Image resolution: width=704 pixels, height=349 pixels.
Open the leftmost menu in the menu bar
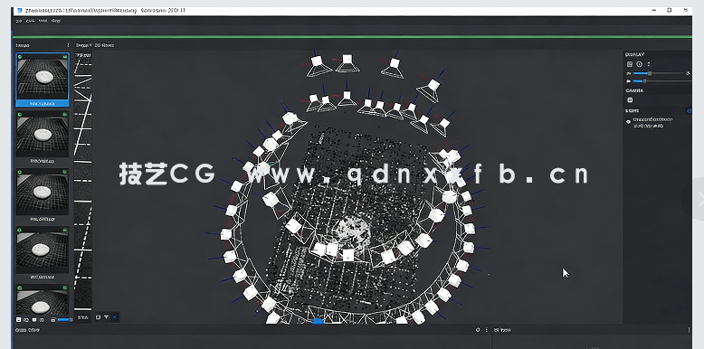tap(18, 21)
